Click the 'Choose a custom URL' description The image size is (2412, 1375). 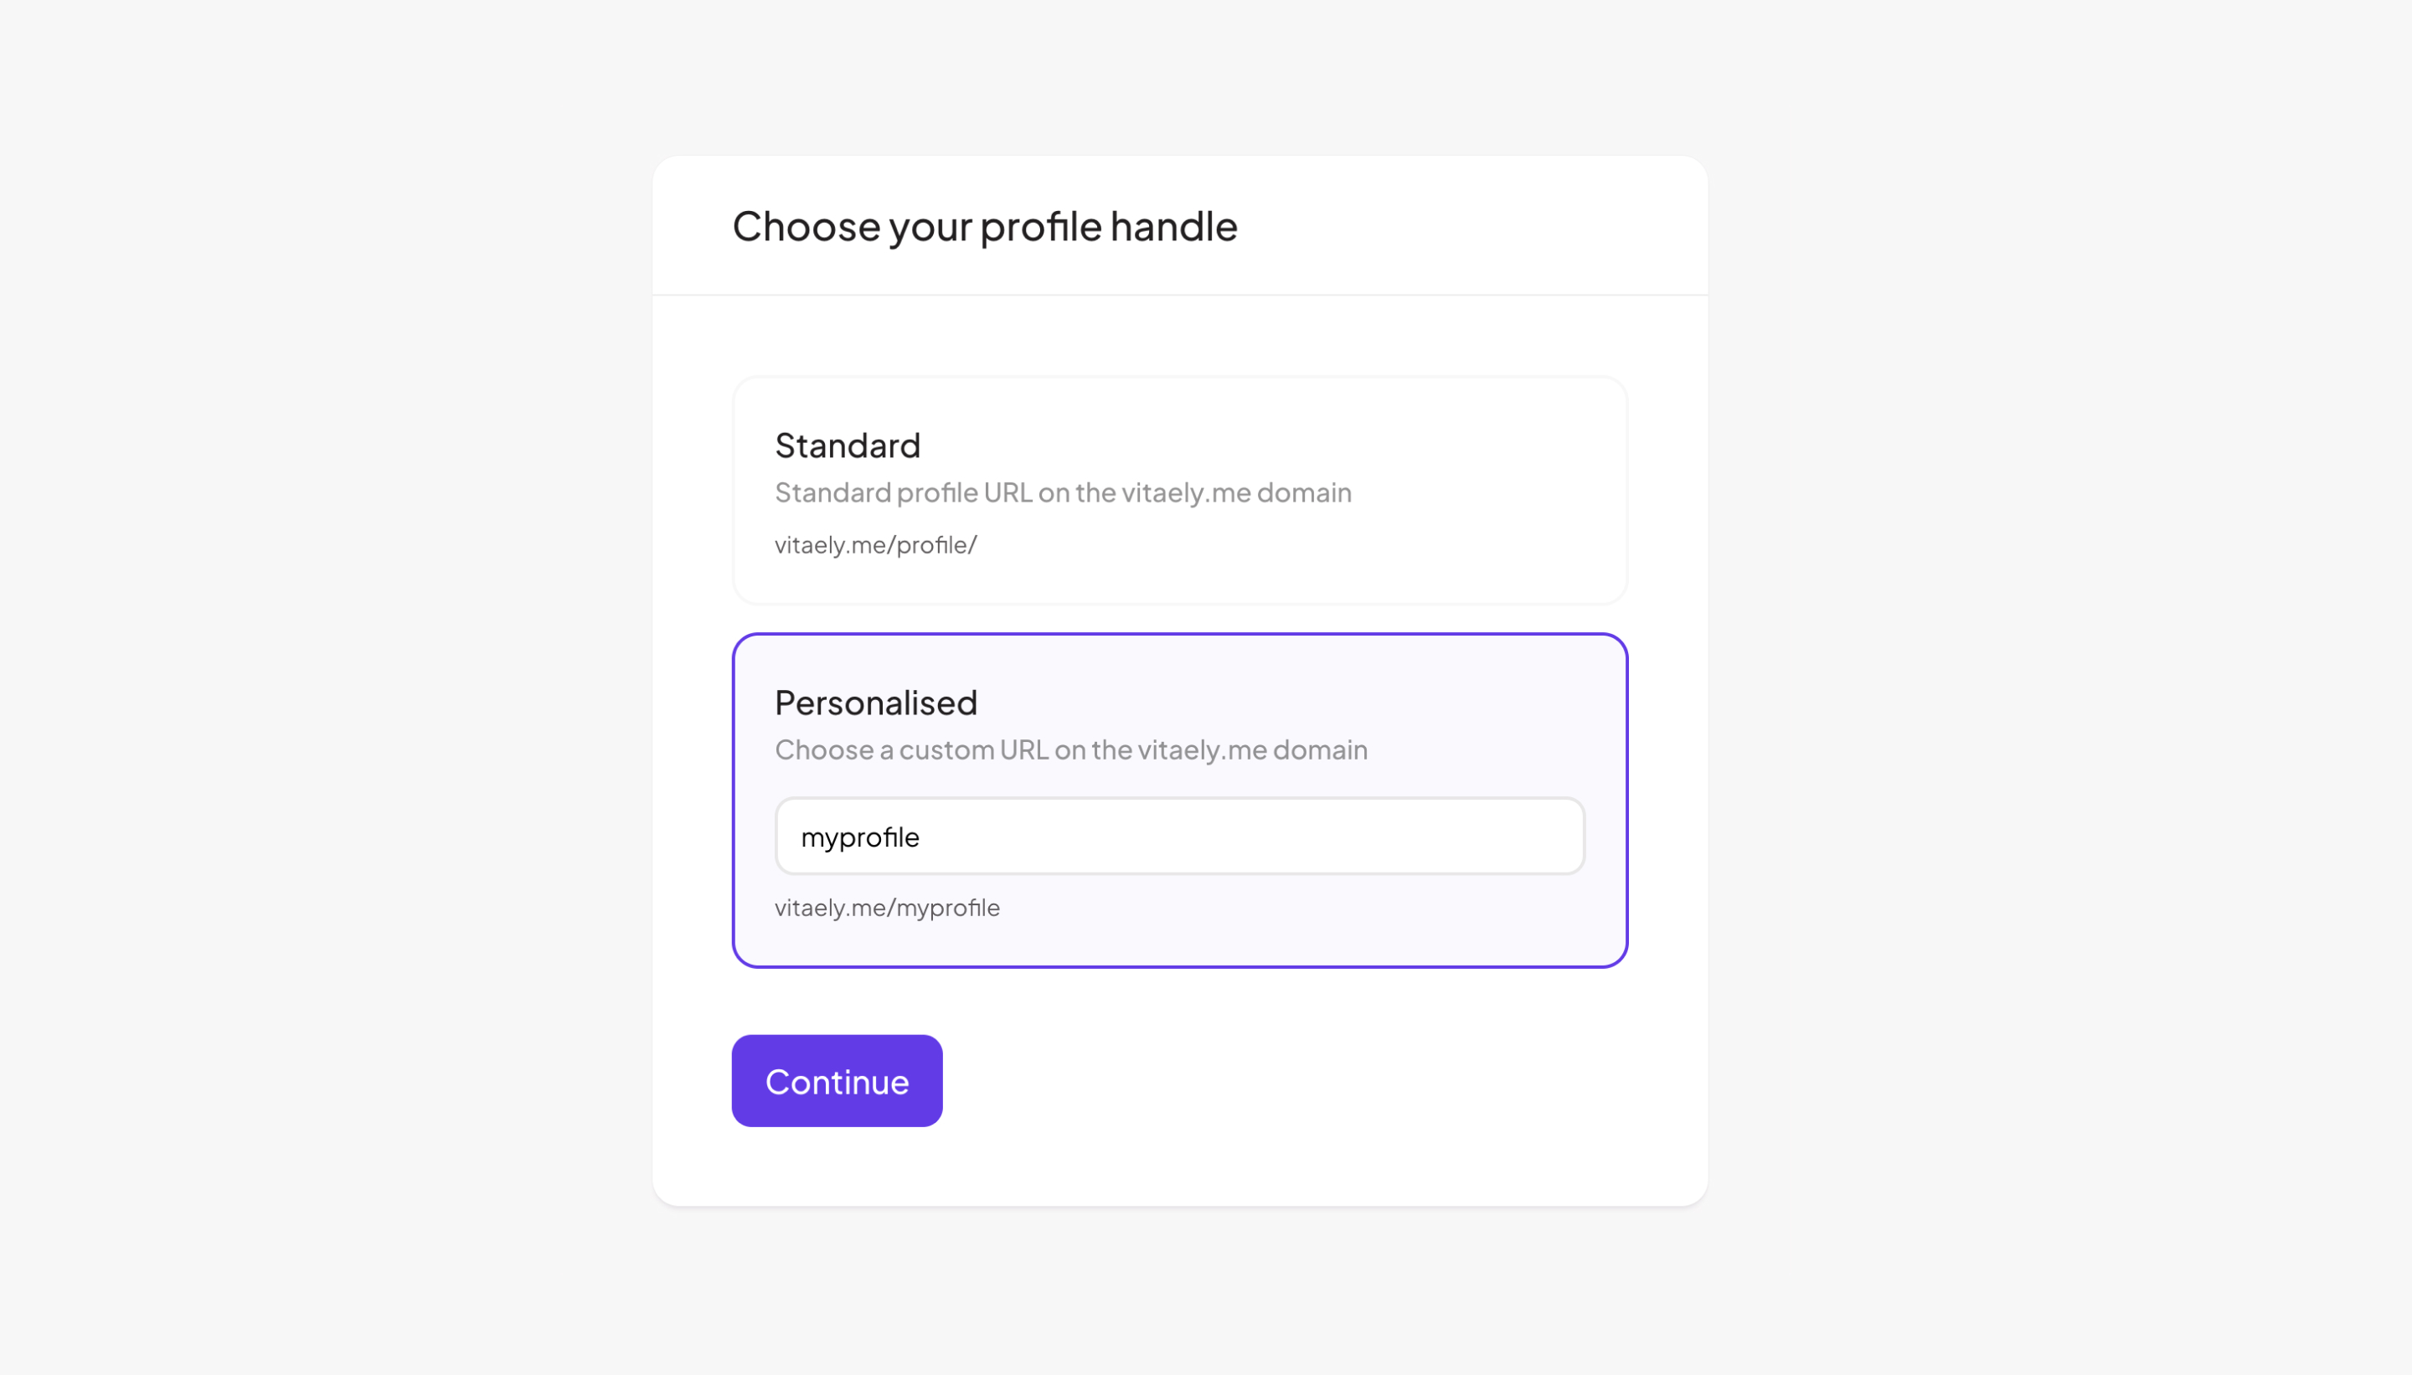click(1070, 749)
